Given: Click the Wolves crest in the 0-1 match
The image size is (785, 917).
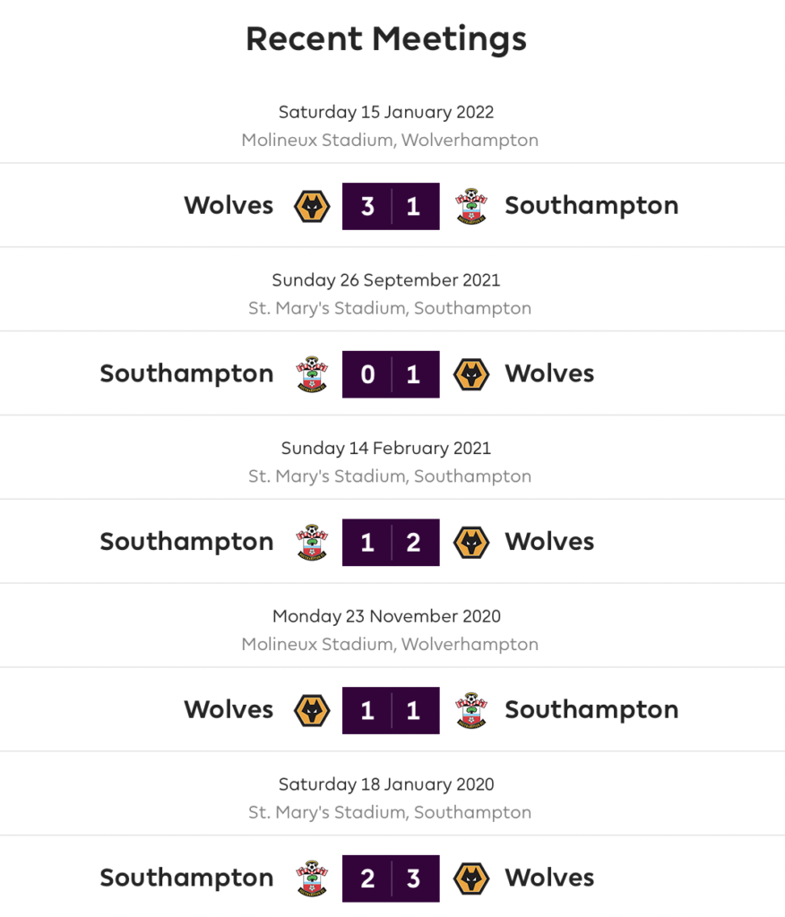Looking at the screenshot, I should click(471, 374).
